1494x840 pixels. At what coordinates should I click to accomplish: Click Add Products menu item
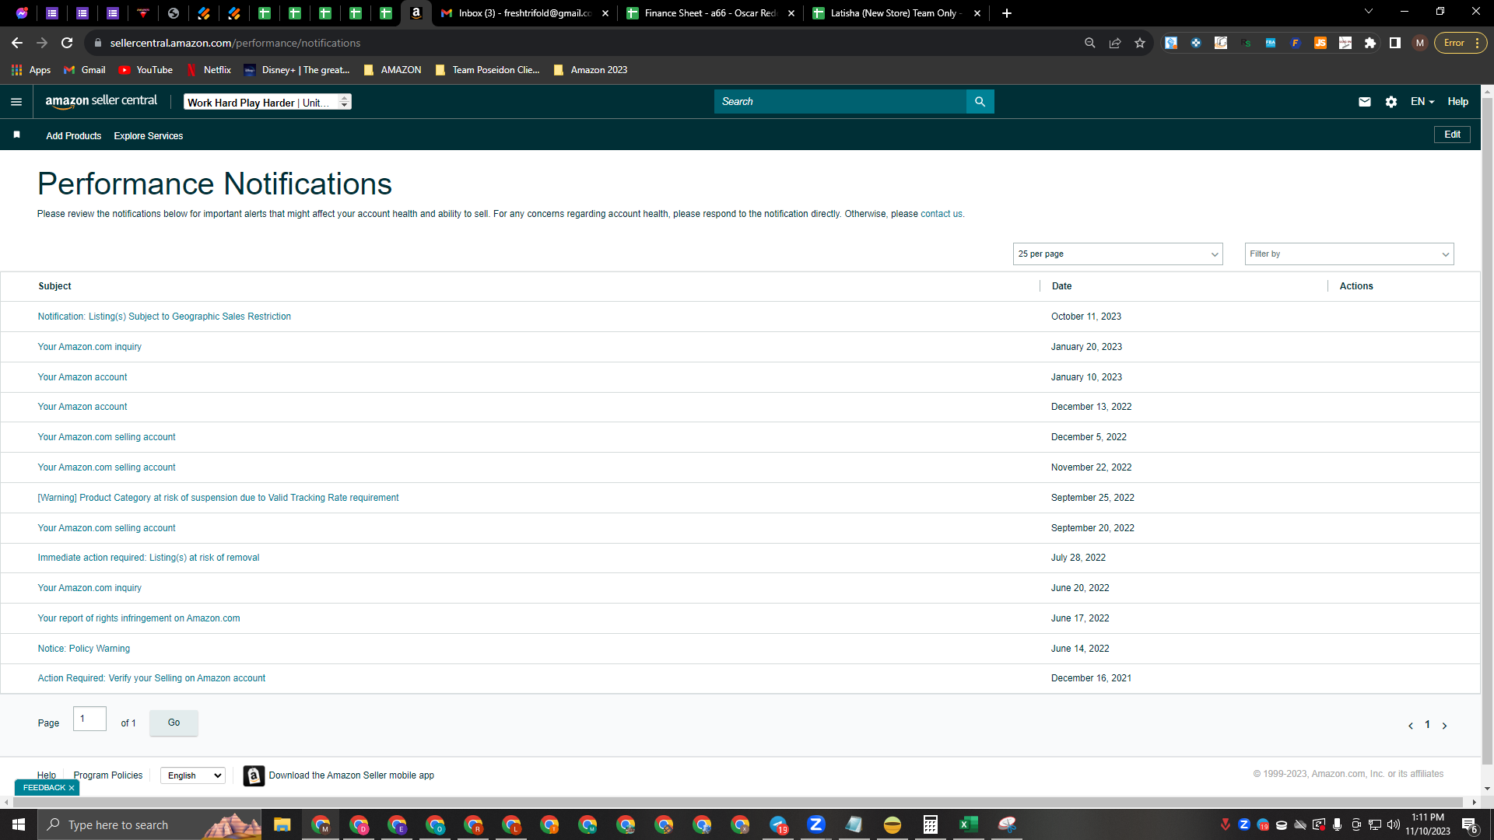pos(74,136)
